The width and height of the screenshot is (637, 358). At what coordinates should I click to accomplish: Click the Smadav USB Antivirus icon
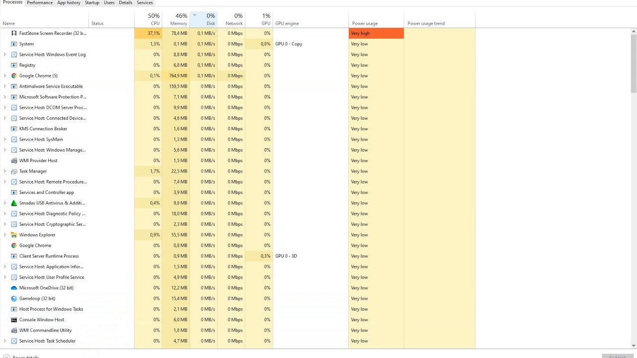[x=14, y=203]
